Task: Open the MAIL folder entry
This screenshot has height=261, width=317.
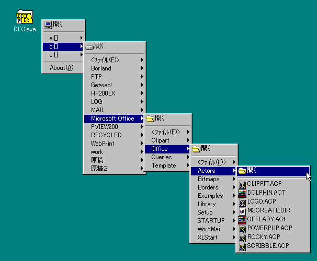Action: coord(115,110)
